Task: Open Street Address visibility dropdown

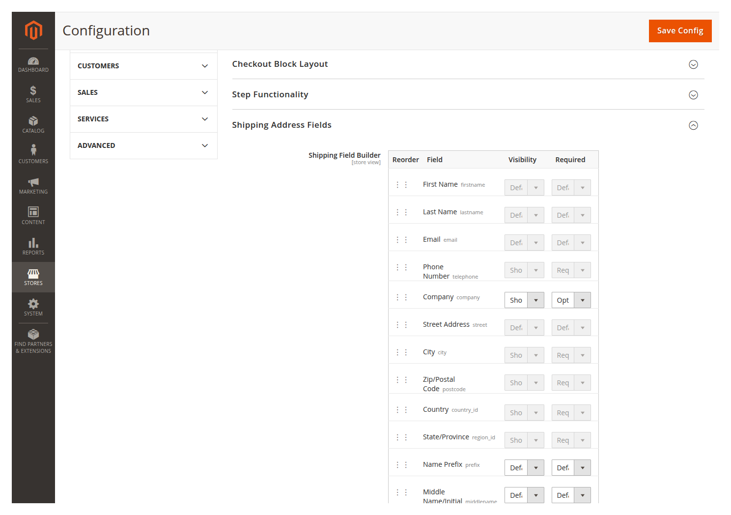Action: click(x=524, y=328)
